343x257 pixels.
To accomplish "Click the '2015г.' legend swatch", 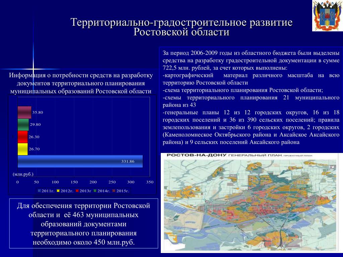I will (114, 191).
